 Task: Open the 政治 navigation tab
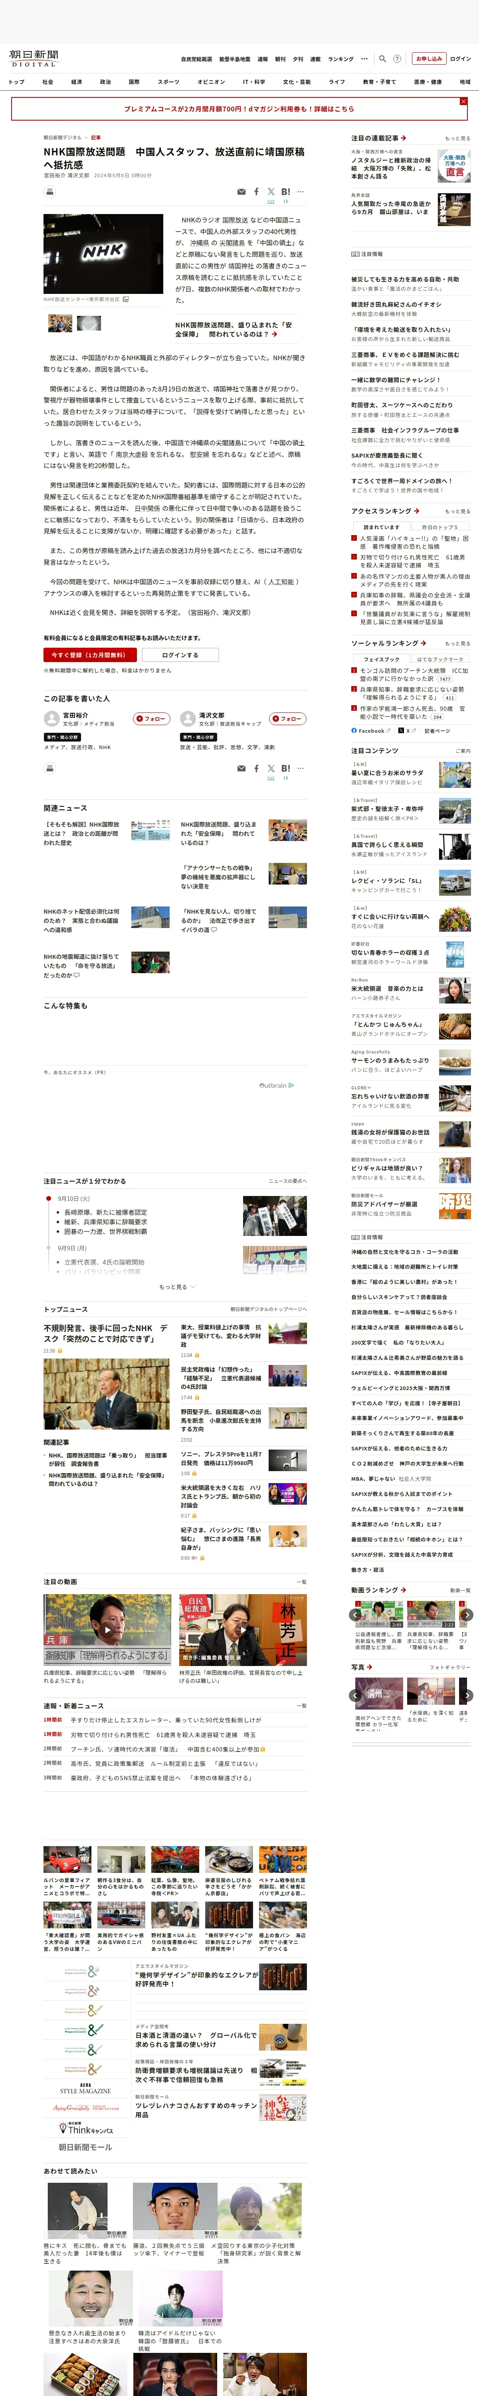click(105, 82)
